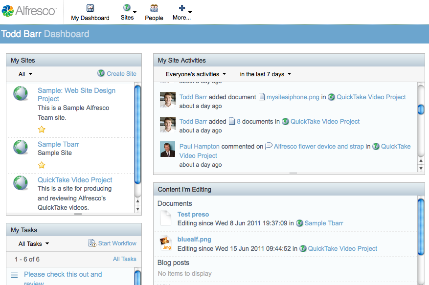This screenshot has height=285, width=429.
Task: Open the All sites filter dropdown
Action: point(25,74)
